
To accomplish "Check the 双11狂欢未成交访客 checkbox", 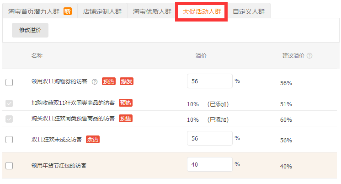I will (x=9, y=139).
